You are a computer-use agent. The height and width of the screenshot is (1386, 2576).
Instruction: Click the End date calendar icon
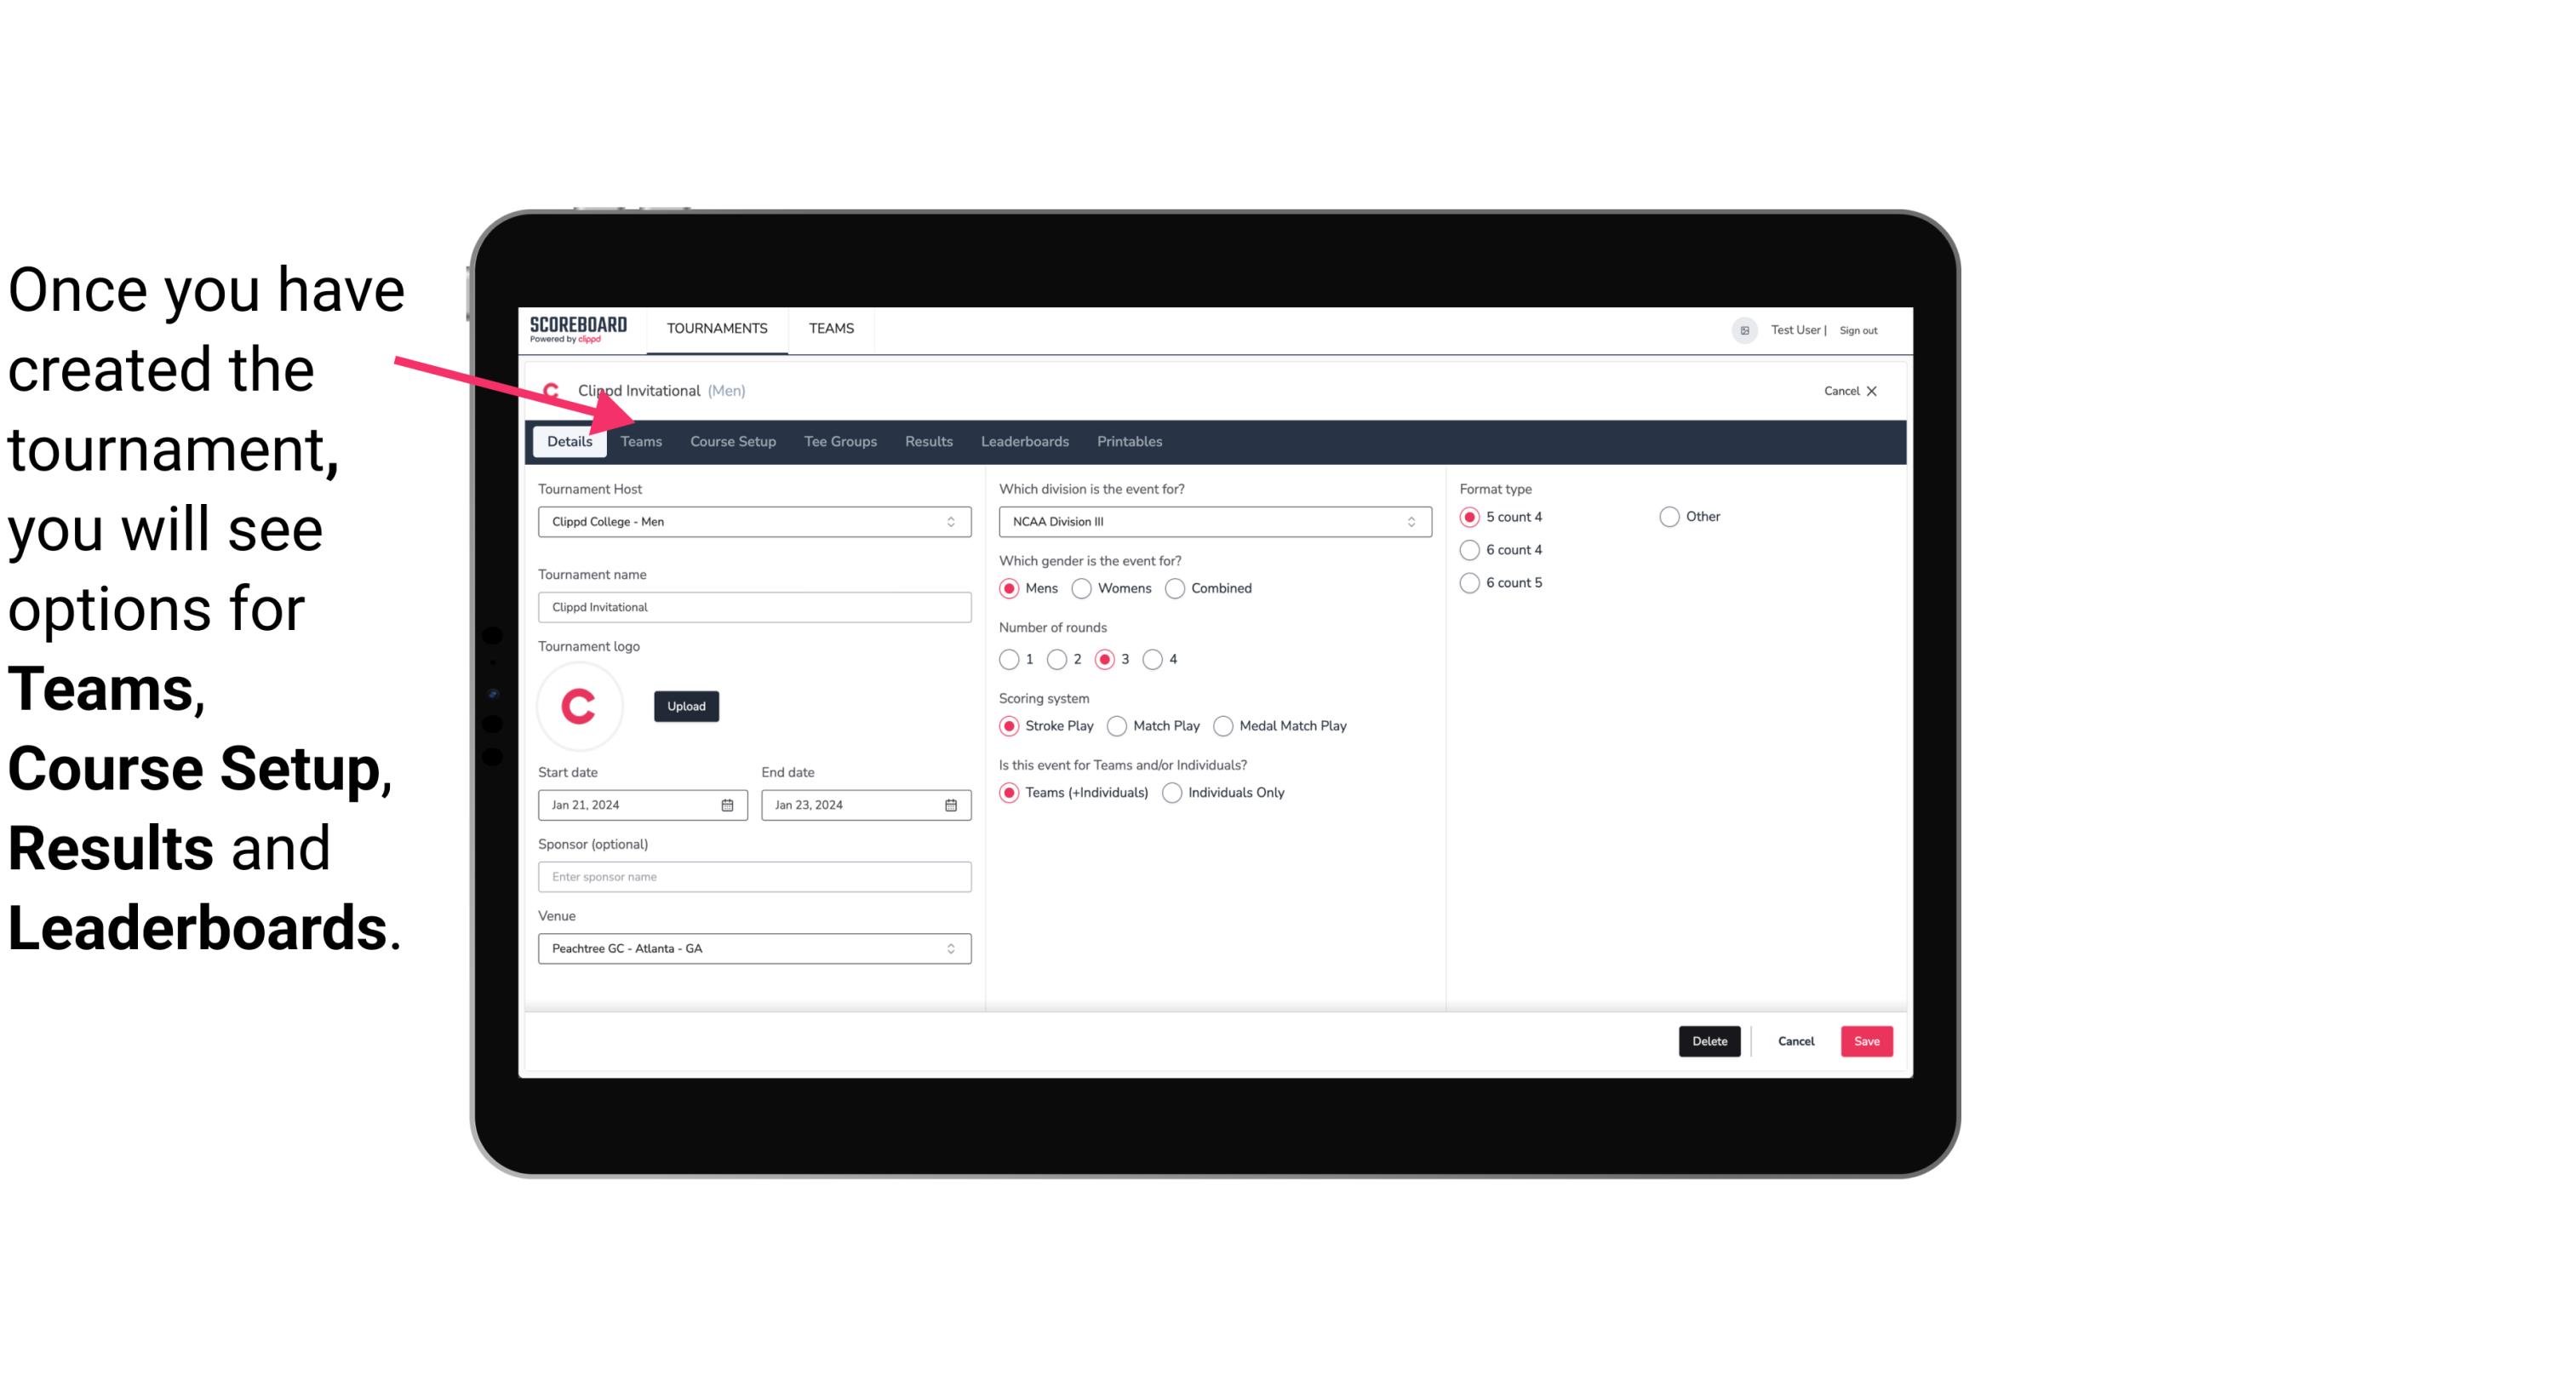[950, 804]
